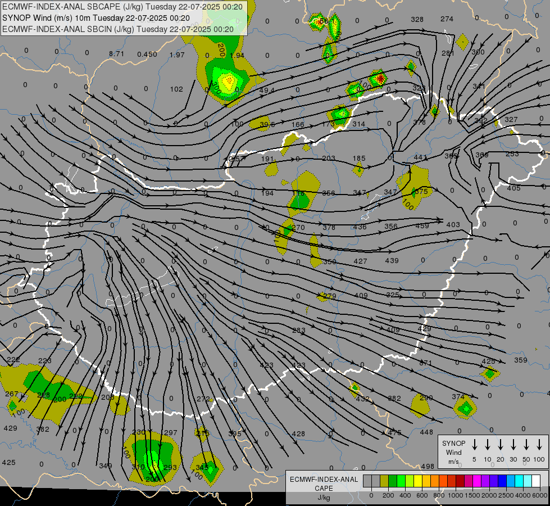Screen dimensions: 550x506
Task: Click the 600 tick label in CAPE legend
Action: [x=422, y=495]
